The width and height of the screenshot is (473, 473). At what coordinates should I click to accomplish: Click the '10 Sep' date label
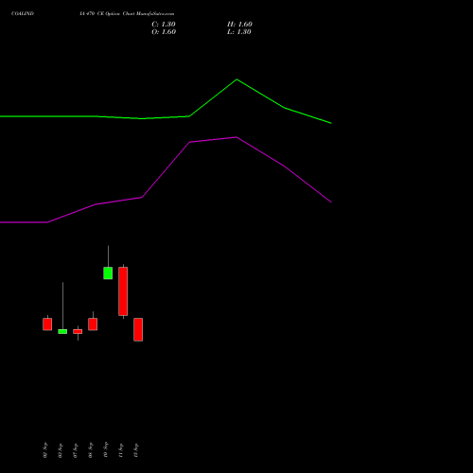tap(106, 450)
